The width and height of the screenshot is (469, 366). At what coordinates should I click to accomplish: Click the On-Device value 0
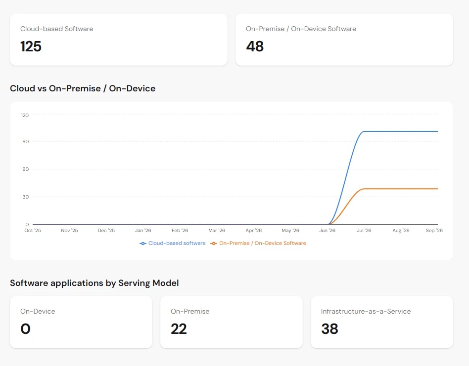25,329
